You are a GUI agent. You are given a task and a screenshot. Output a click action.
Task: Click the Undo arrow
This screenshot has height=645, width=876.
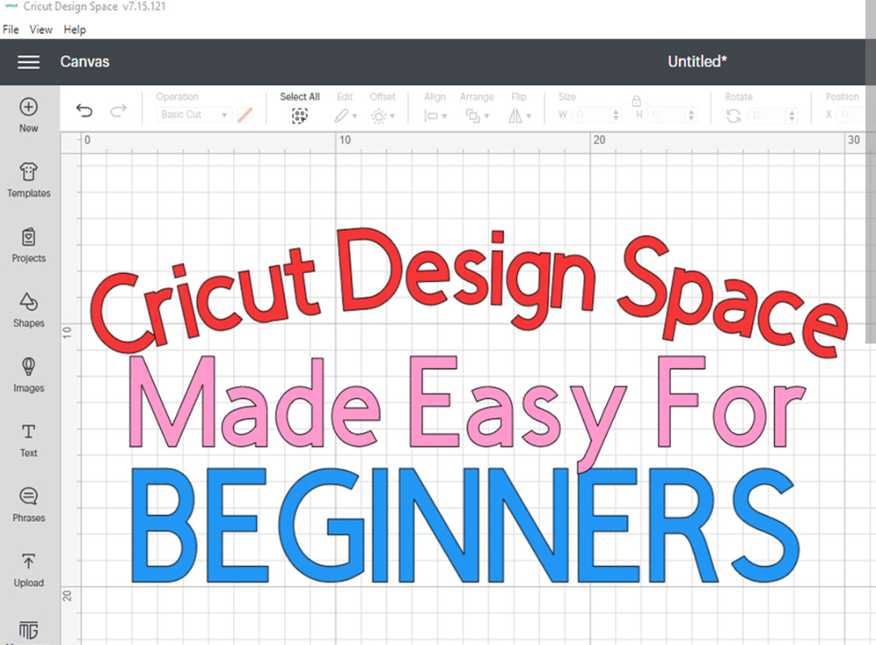pyautogui.click(x=84, y=110)
